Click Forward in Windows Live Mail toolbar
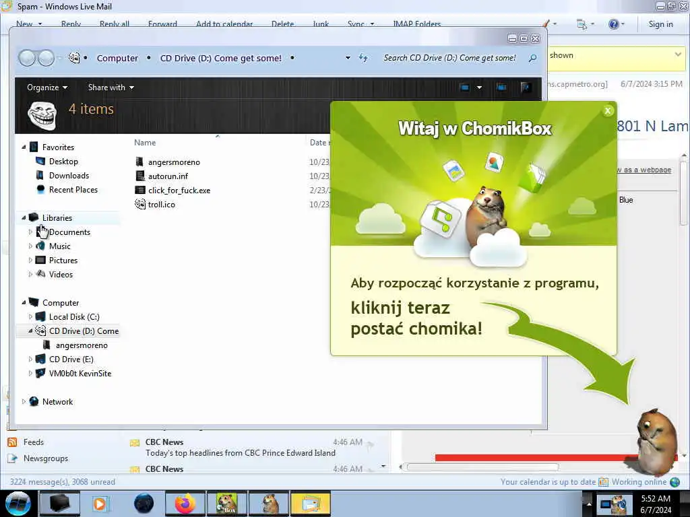Image resolution: width=690 pixels, height=517 pixels. [x=162, y=24]
